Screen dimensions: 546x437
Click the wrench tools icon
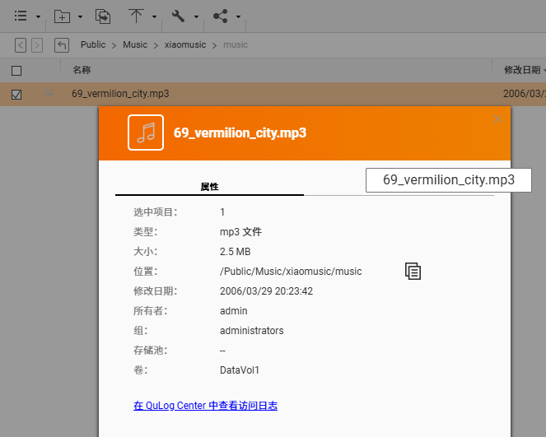pos(178,16)
